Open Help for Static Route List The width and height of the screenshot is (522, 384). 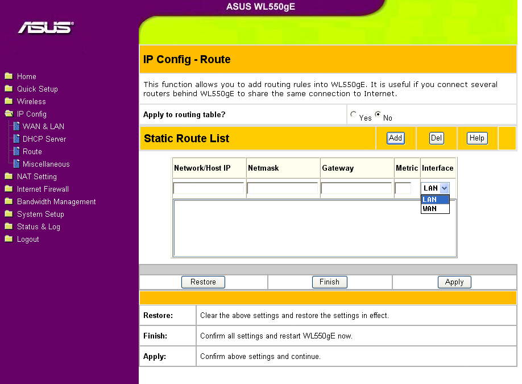pyautogui.click(x=477, y=138)
